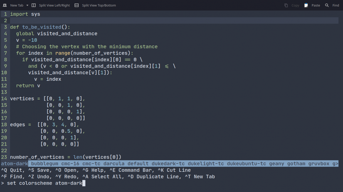The image size is (343, 192).
Task: Click the Paste clipboard icon
Action: click(x=306, y=5)
